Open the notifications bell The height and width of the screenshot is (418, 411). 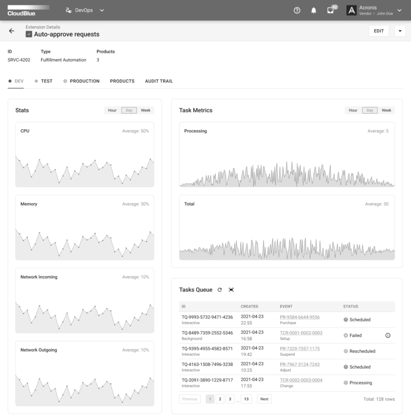314,10
